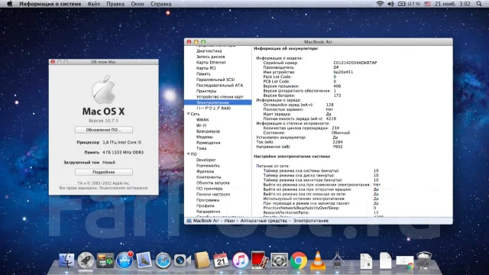Click computer icon in path bar
The height and width of the screenshot is (275, 489).
coord(189,221)
